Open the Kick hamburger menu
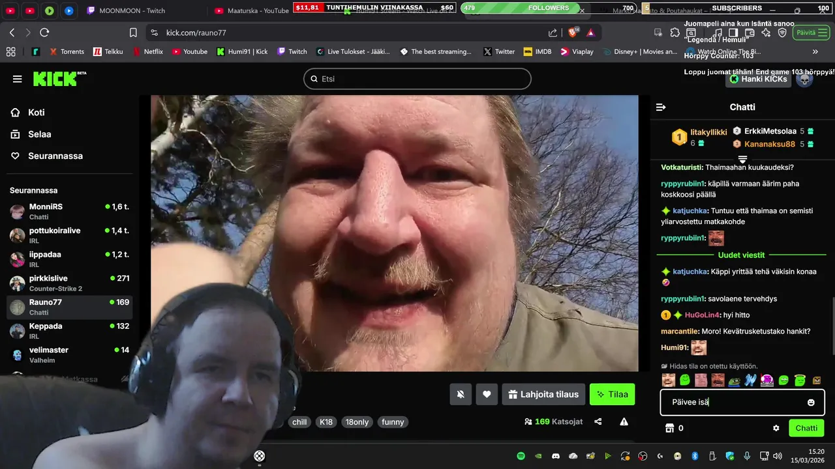 coord(17,79)
